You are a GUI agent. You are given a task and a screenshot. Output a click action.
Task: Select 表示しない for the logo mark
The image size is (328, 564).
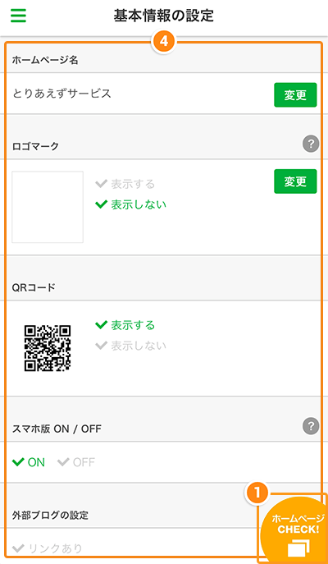point(130,204)
